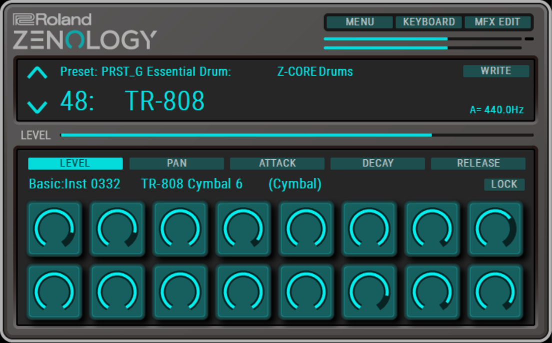Image resolution: width=552 pixels, height=343 pixels.
Task: Open the MENU button
Action: [x=359, y=22]
